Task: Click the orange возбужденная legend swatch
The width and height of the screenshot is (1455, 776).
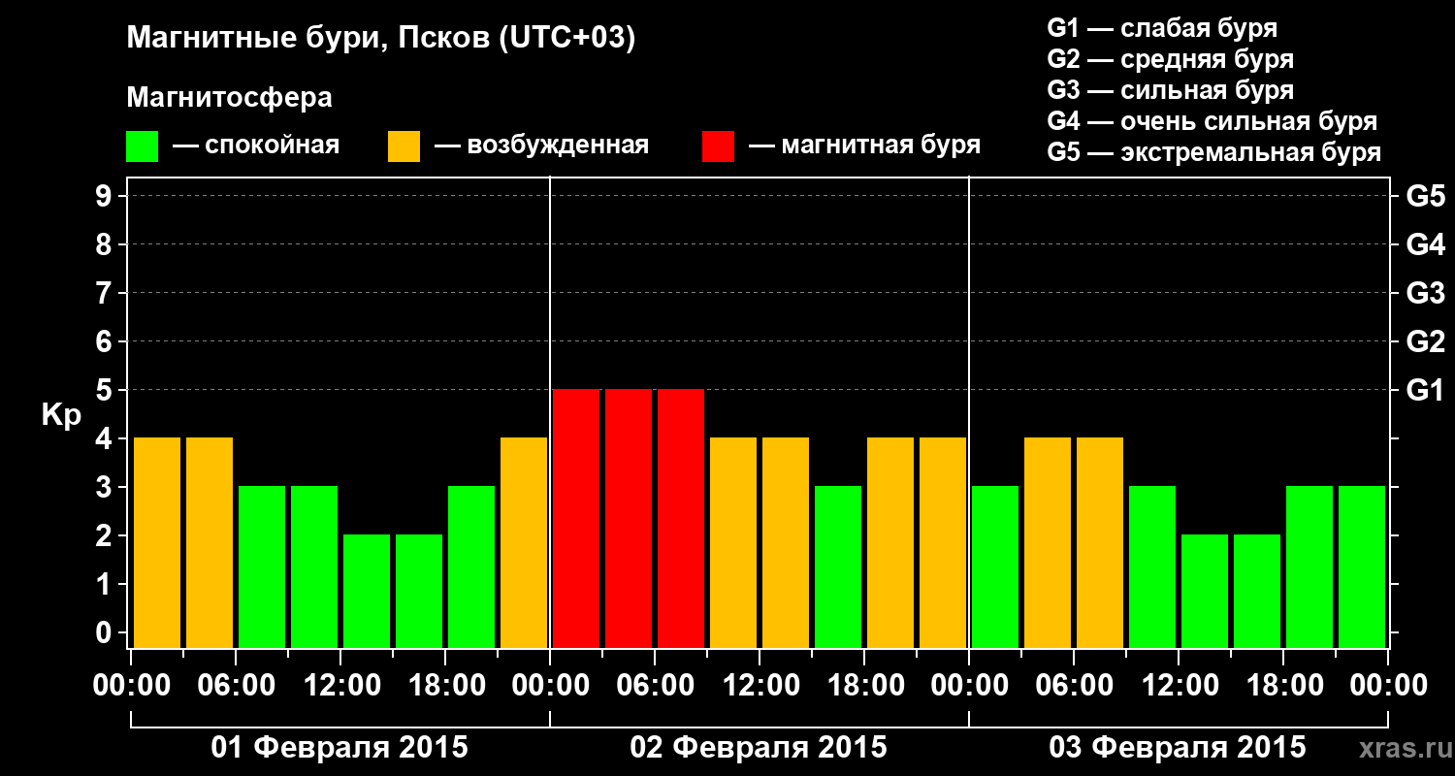Action: (404, 146)
